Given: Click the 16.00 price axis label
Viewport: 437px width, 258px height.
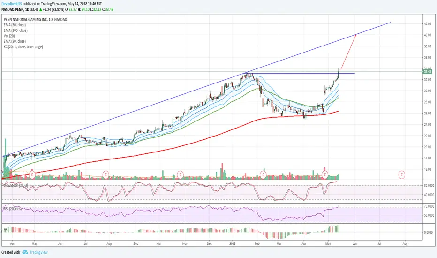Looking at the screenshot, I should tap(428, 169).
